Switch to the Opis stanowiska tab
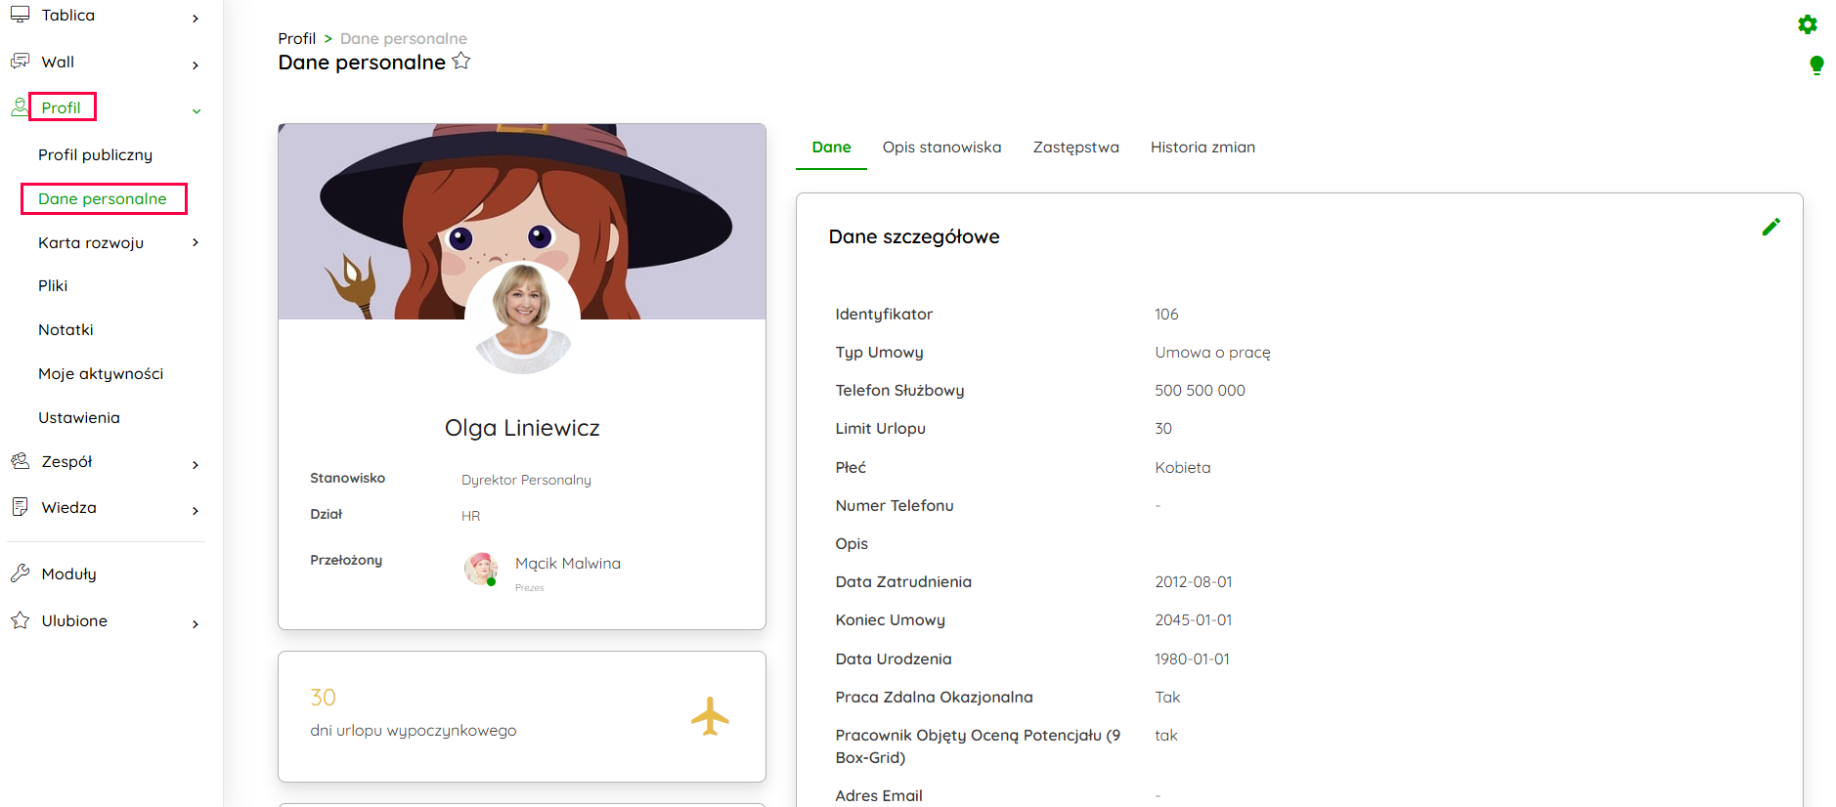This screenshot has width=1836, height=807. 941,148
